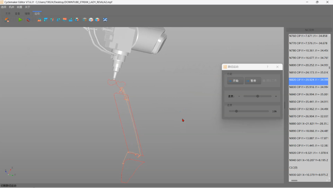Screen dimensions: 333x188
Task: Select the isometric blue-orange cube view icon
Action: click(77, 20)
